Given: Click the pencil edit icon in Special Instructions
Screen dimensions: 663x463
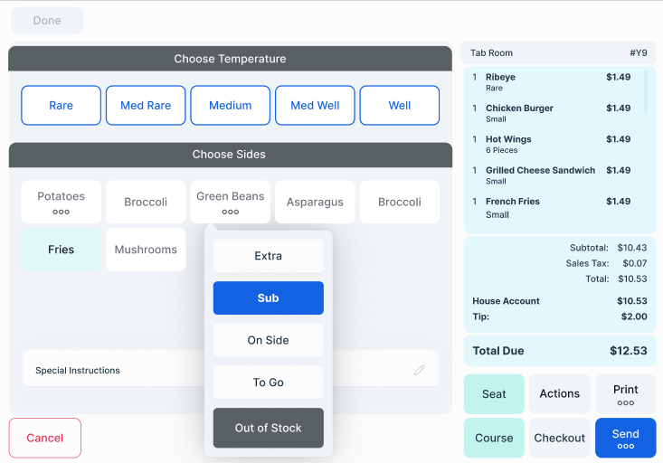Looking at the screenshot, I should coord(419,370).
